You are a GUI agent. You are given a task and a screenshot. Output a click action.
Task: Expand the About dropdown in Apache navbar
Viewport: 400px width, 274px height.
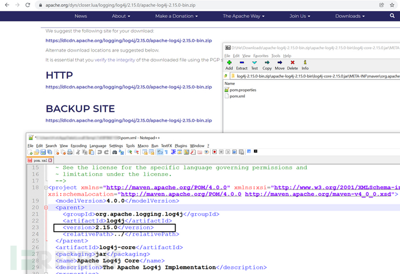[x=121, y=16]
